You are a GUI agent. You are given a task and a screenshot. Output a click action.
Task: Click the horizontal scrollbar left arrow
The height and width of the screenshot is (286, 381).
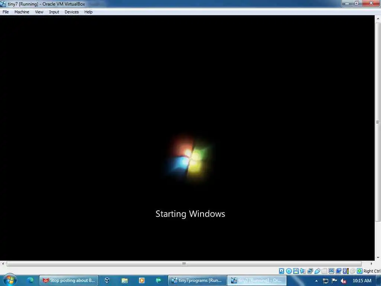pyautogui.click(x=3, y=264)
